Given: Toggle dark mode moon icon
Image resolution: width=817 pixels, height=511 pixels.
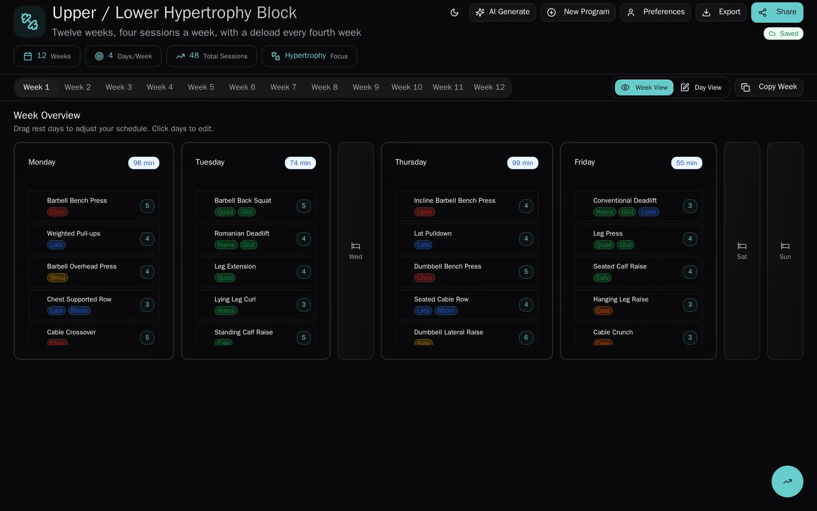Looking at the screenshot, I should pyautogui.click(x=454, y=12).
